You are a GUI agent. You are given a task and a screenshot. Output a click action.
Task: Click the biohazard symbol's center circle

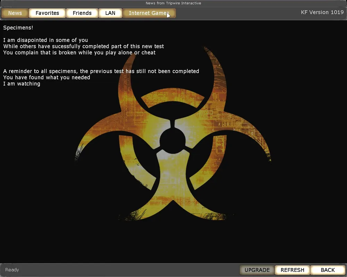[x=172, y=139]
